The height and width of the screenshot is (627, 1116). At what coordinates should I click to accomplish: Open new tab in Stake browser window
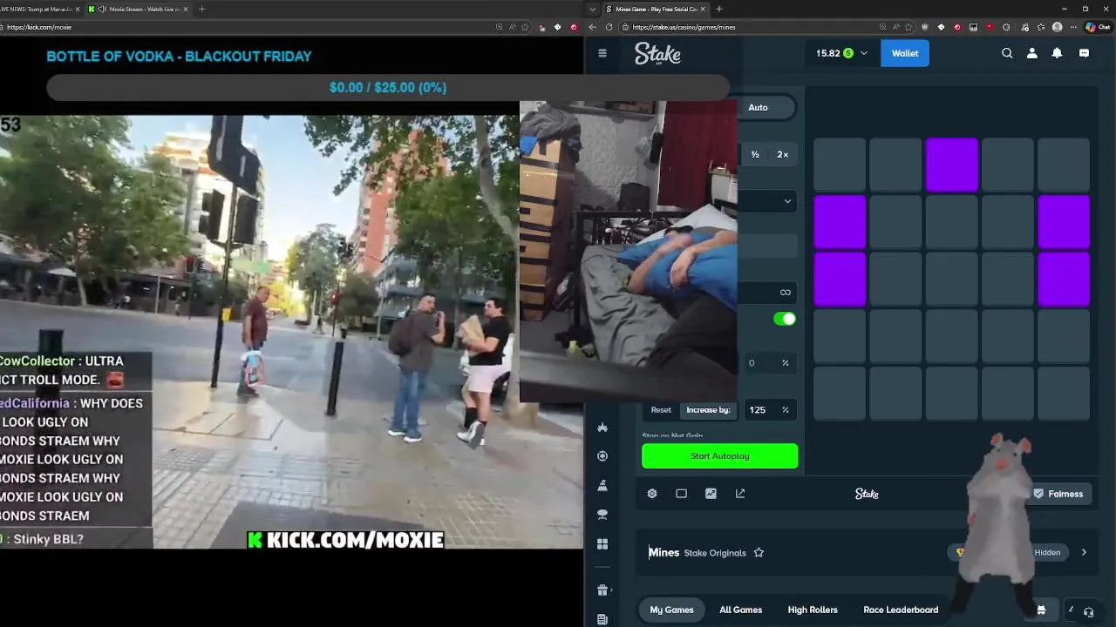click(719, 9)
